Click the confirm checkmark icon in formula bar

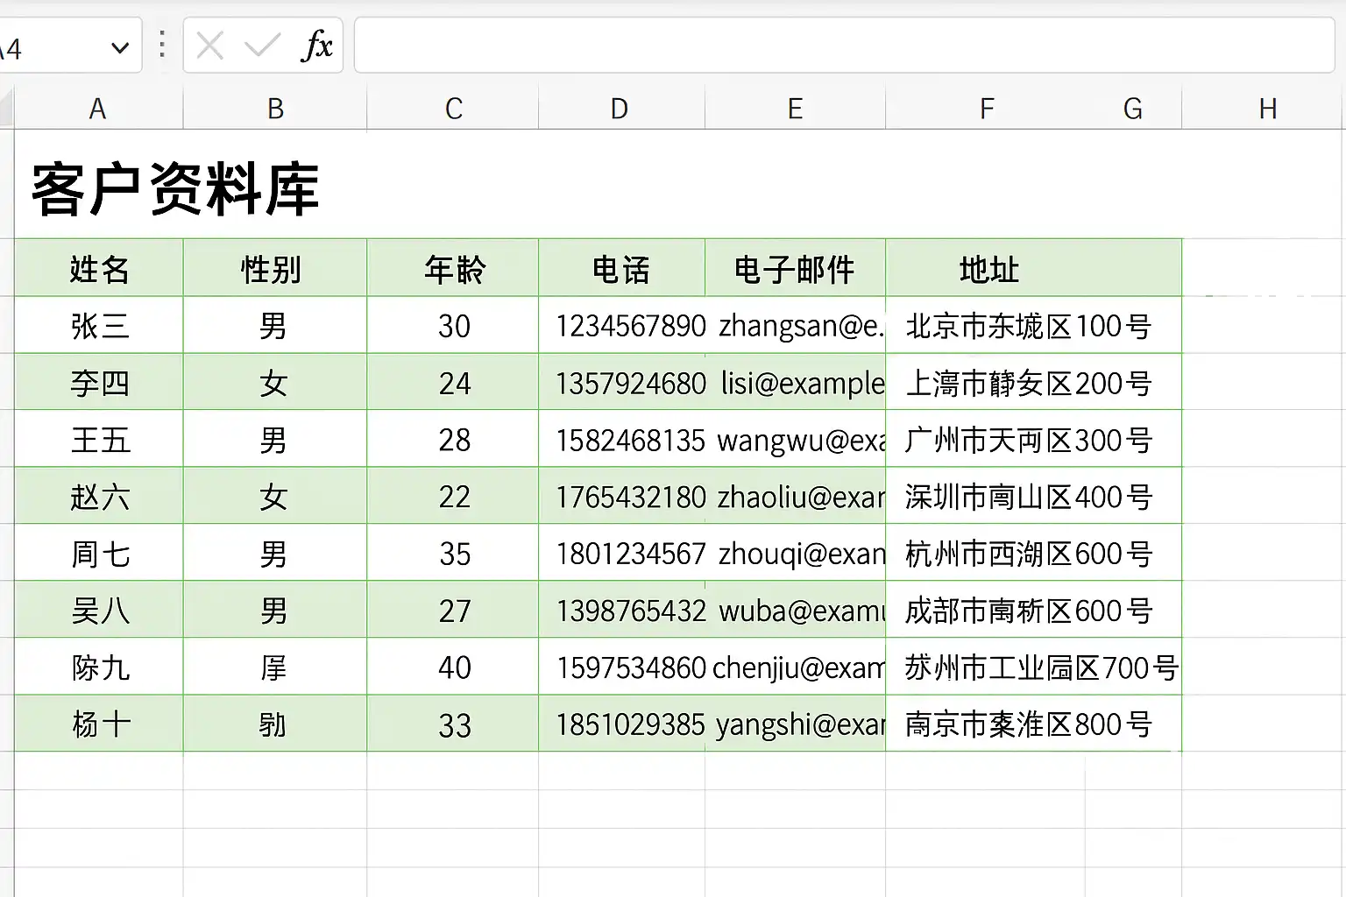point(262,45)
